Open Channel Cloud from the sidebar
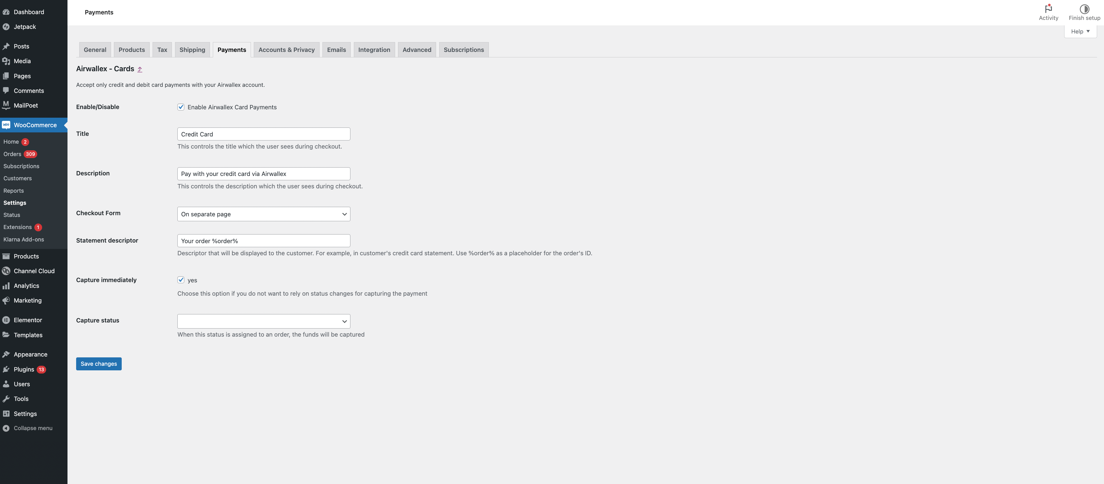The image size is (1104, 484). point(6,271)
